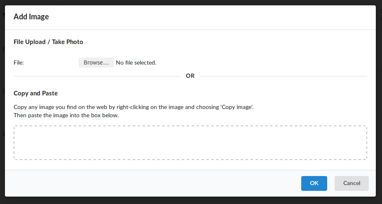Click "Then paste the image into the box" text
The image size is (382, 204).
coord(66,116)
